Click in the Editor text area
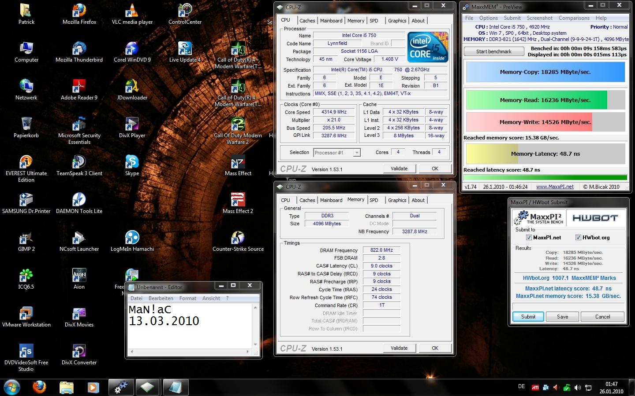The image size is (635, 396). [190, 326]
